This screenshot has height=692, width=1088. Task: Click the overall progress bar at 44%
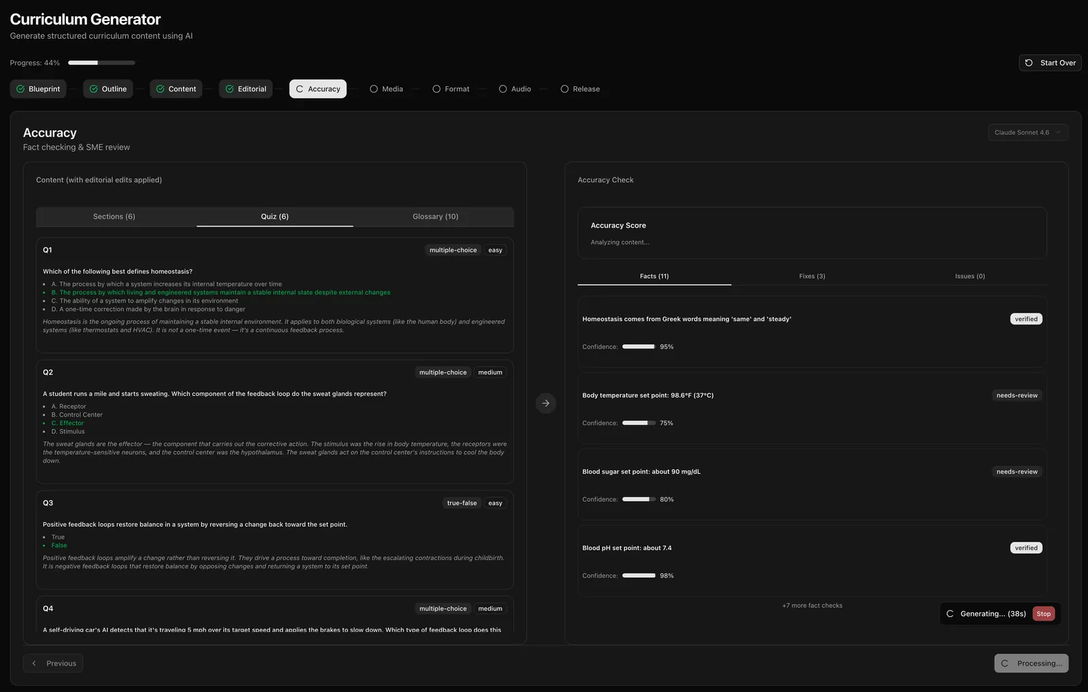pyautogui.click(x=101, y=63)
